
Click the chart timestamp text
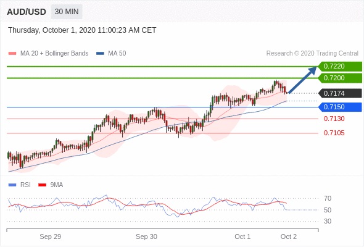click(82, 30)
